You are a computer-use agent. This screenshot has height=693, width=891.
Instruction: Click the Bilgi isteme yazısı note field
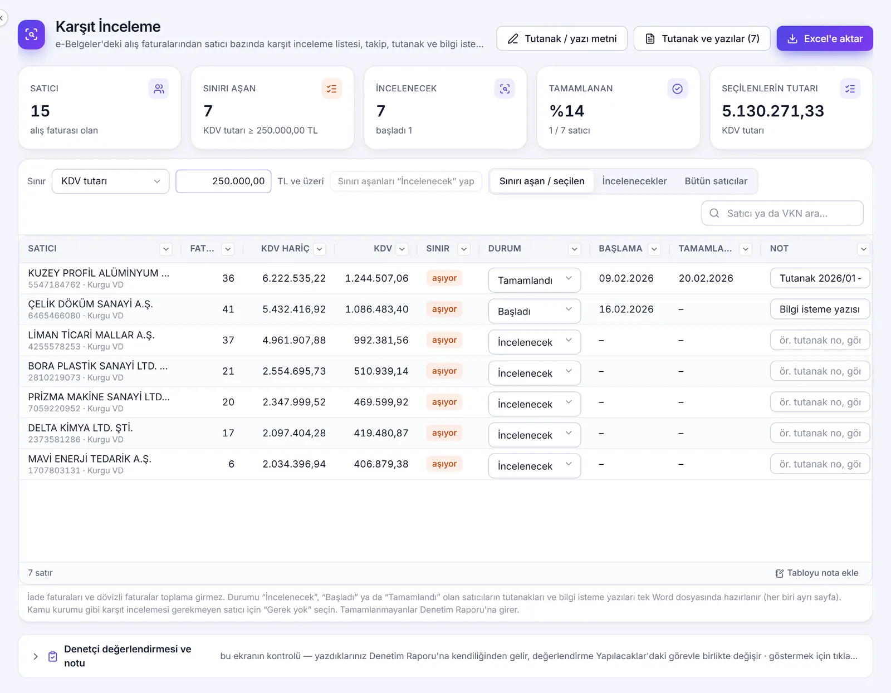(820, 309)
